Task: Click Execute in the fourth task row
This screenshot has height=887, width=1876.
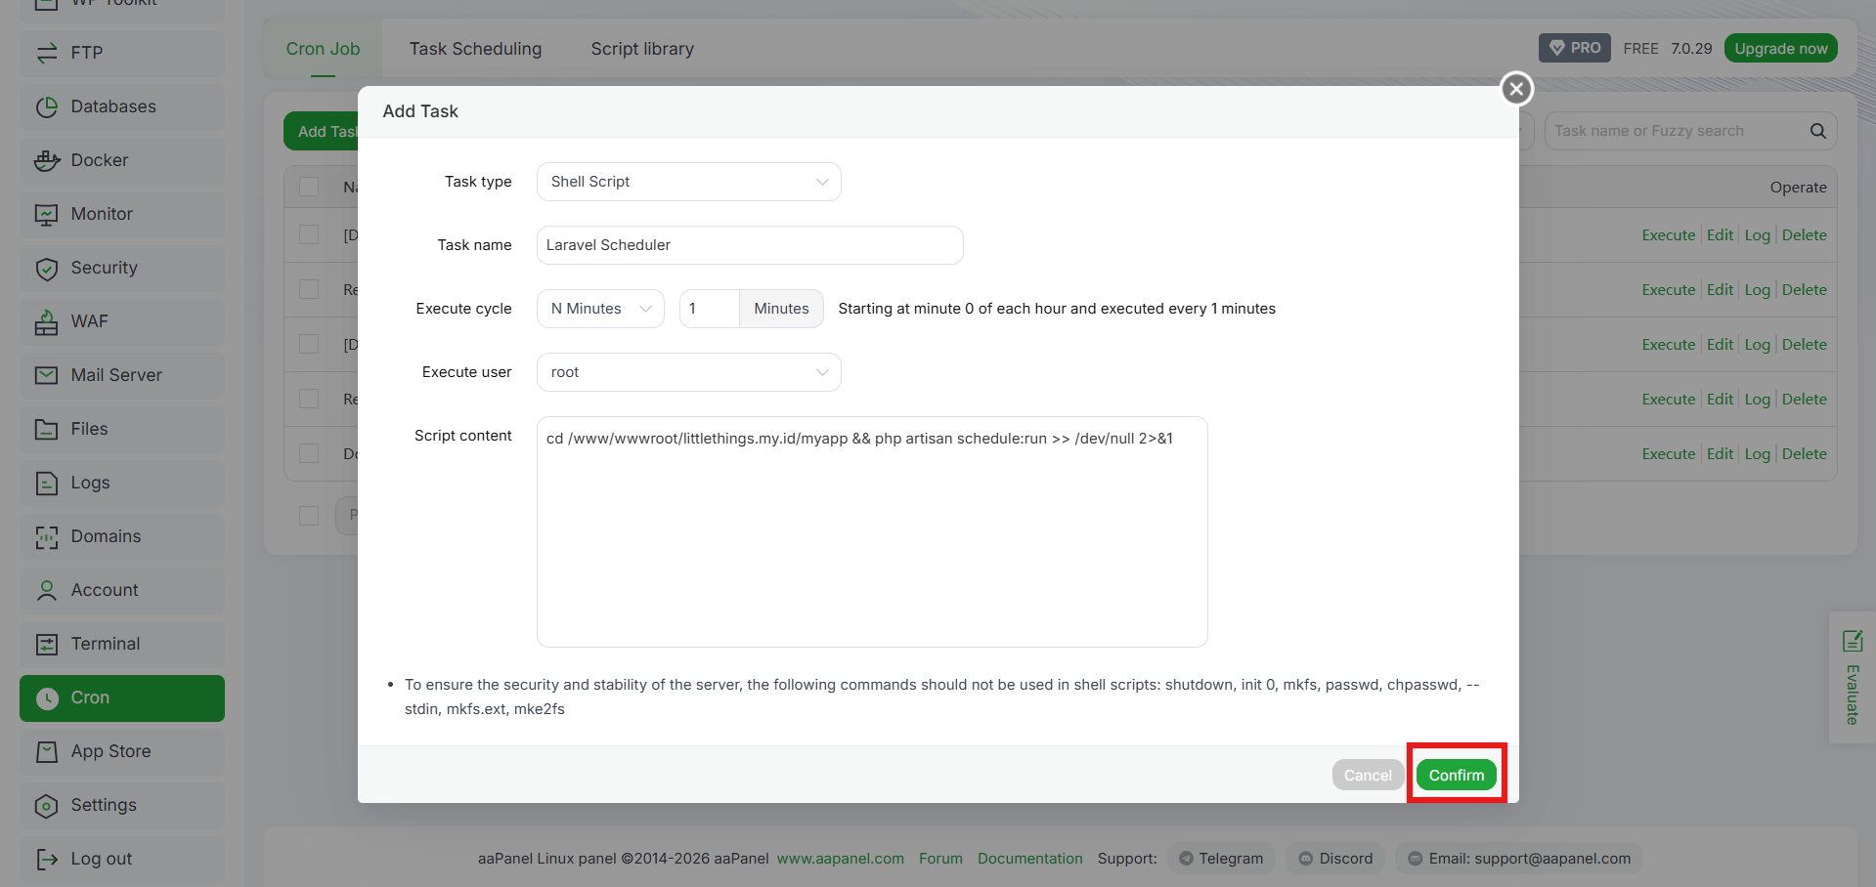Action: tap(1669, 400)
